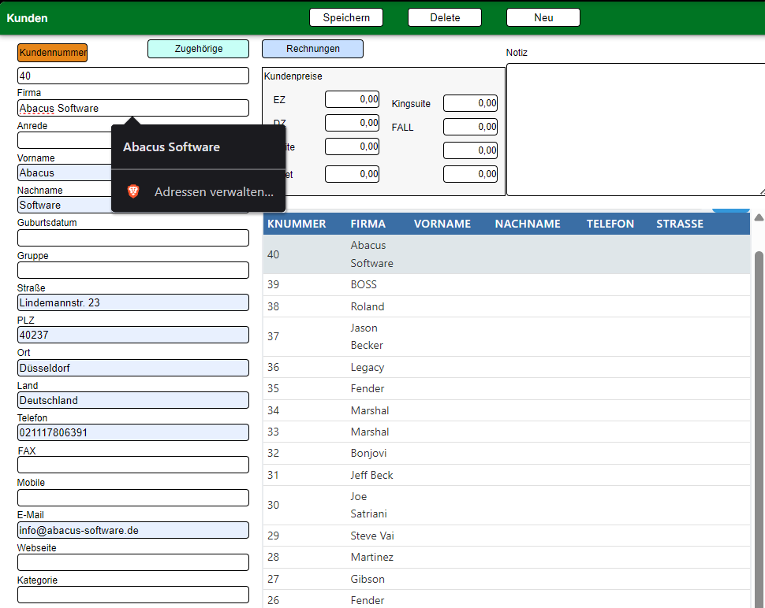Click the empty Webseite field
The width and height of the screenshot is (765, 608).
(132, 562)
